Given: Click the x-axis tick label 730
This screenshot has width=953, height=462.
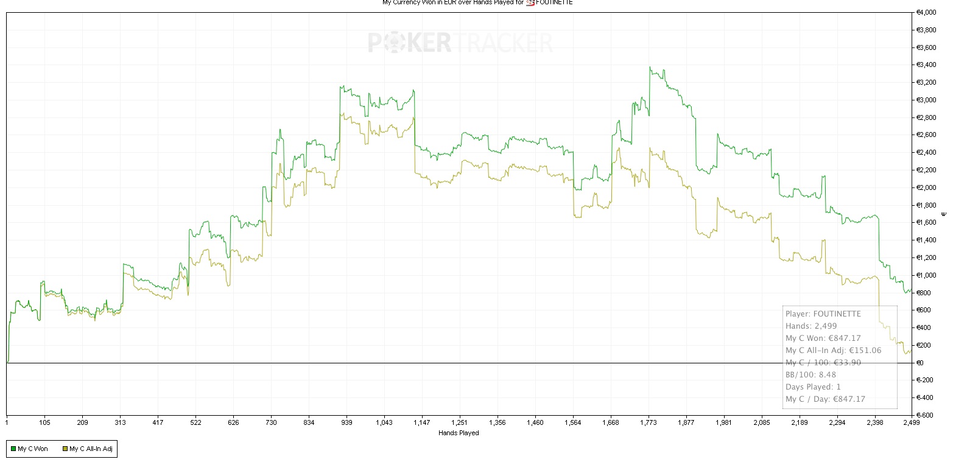Looking at the screenshot, I should tap(272, 422).
